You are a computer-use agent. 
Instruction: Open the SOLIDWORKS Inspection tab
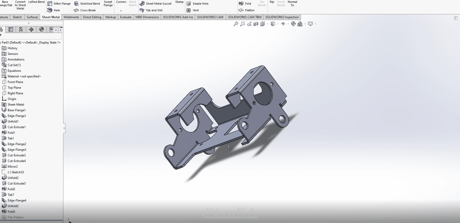[x=282, y=17]
